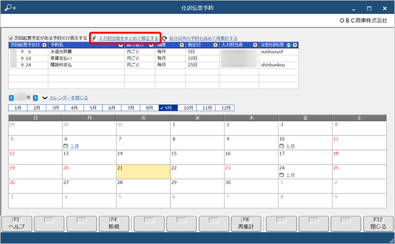
Task: Click the 5日 cell in 指定日 column
Action: coord(202,51)
